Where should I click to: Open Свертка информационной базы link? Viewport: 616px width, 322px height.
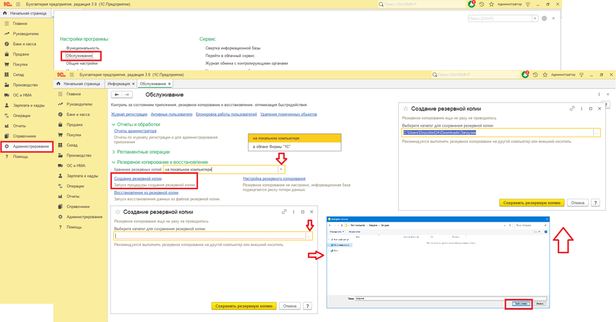click(x=233, y=48)
